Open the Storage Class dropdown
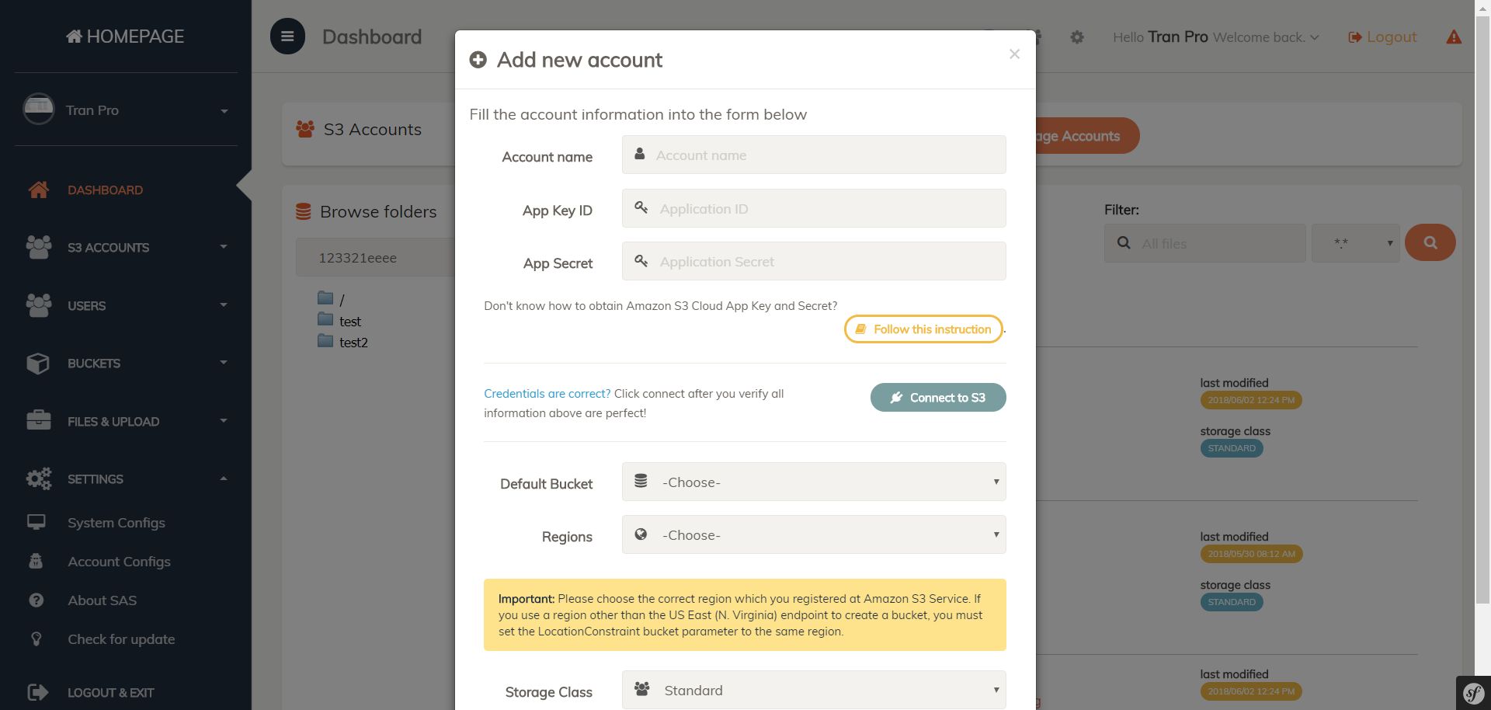This screenshot has width=1491, height=710. click(813, 691)
